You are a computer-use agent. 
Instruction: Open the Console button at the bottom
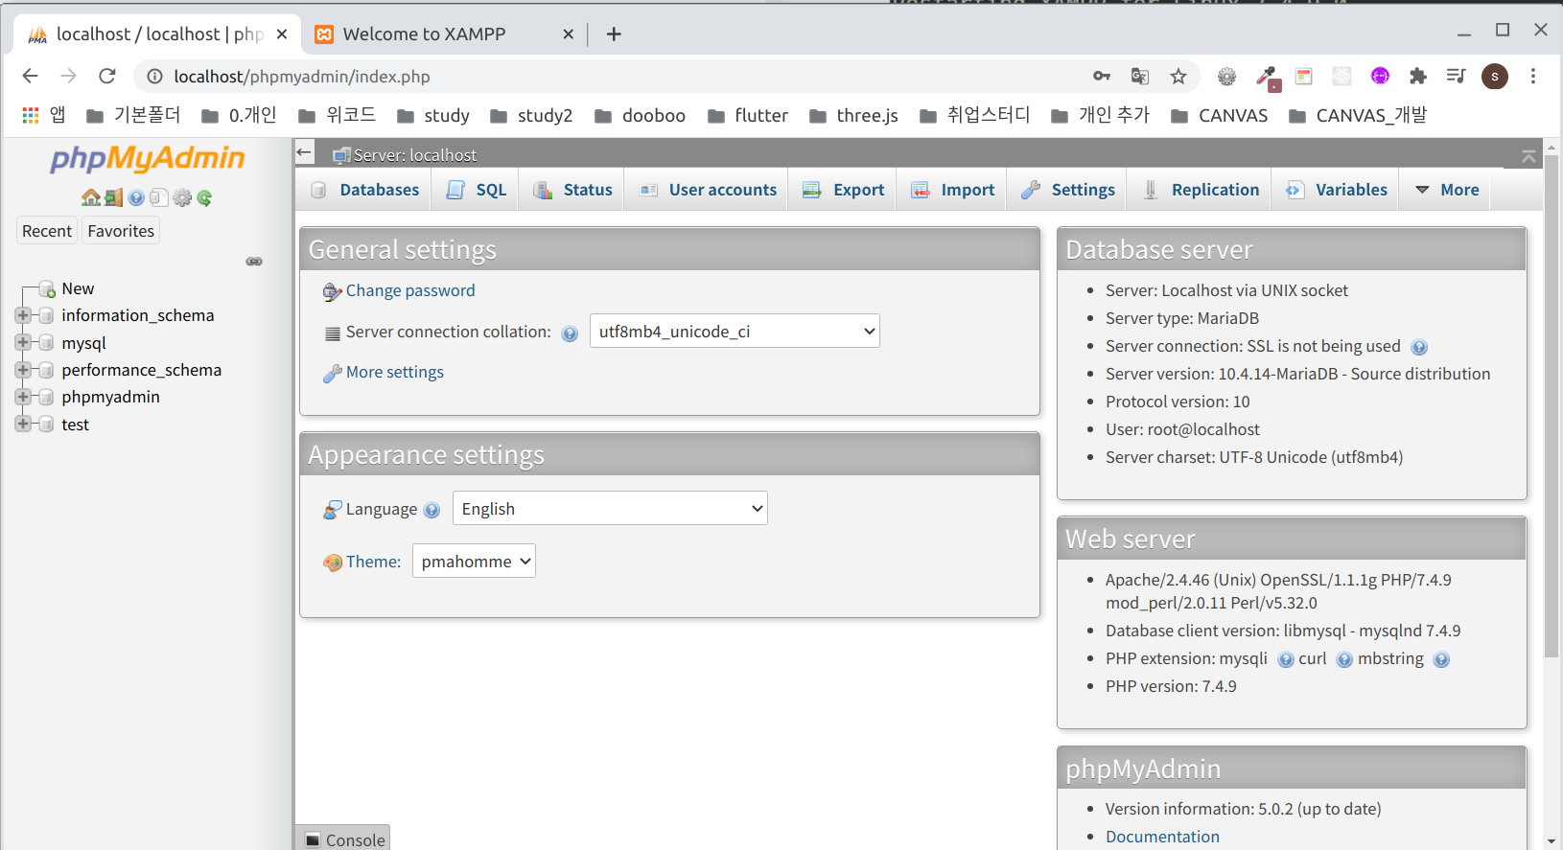click(344, 839)
